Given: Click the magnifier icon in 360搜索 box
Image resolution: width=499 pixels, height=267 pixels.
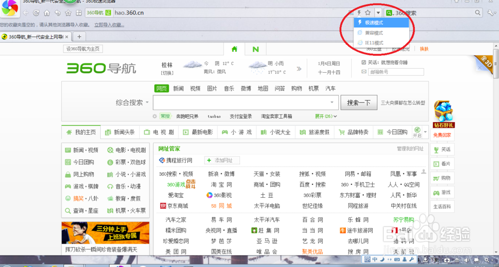Looking at the screenshot, I should point(478,13).
